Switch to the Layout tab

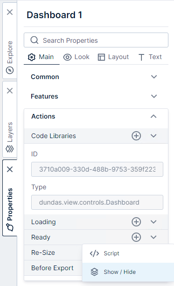click(113, 57)
